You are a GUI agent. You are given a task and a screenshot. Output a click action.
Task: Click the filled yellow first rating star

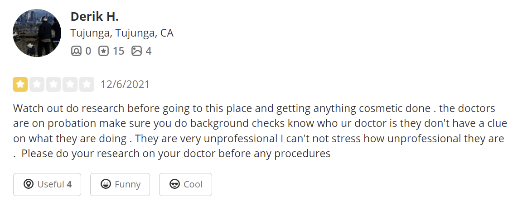pos(20,84)
